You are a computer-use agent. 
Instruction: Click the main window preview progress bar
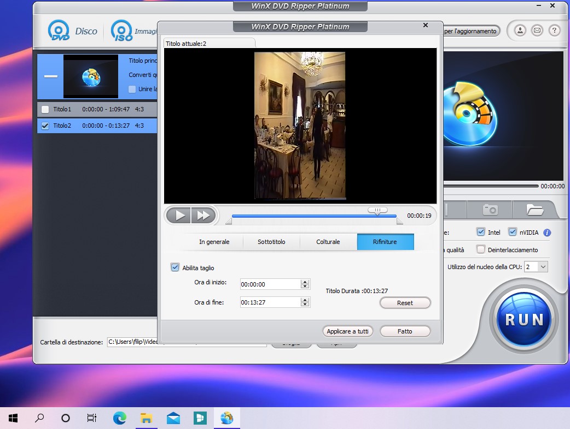point(491,186)
